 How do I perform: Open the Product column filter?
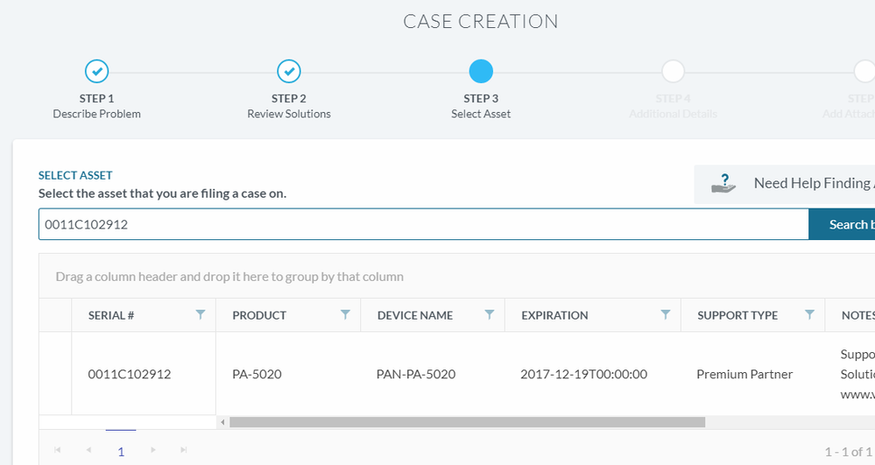(345, 314)
